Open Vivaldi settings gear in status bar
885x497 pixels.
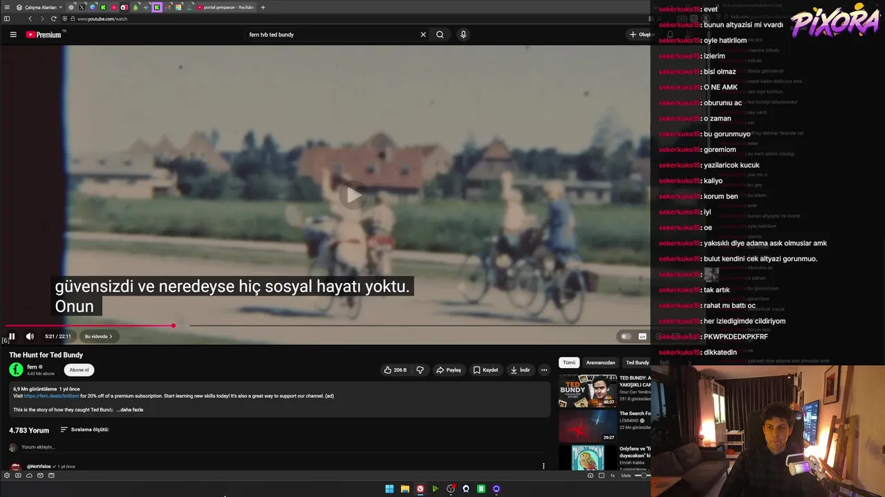click(7, 476)
